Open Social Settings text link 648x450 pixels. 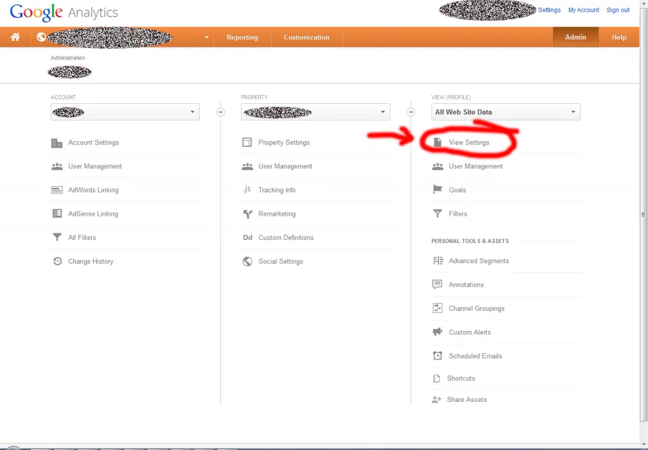point(280,261)
